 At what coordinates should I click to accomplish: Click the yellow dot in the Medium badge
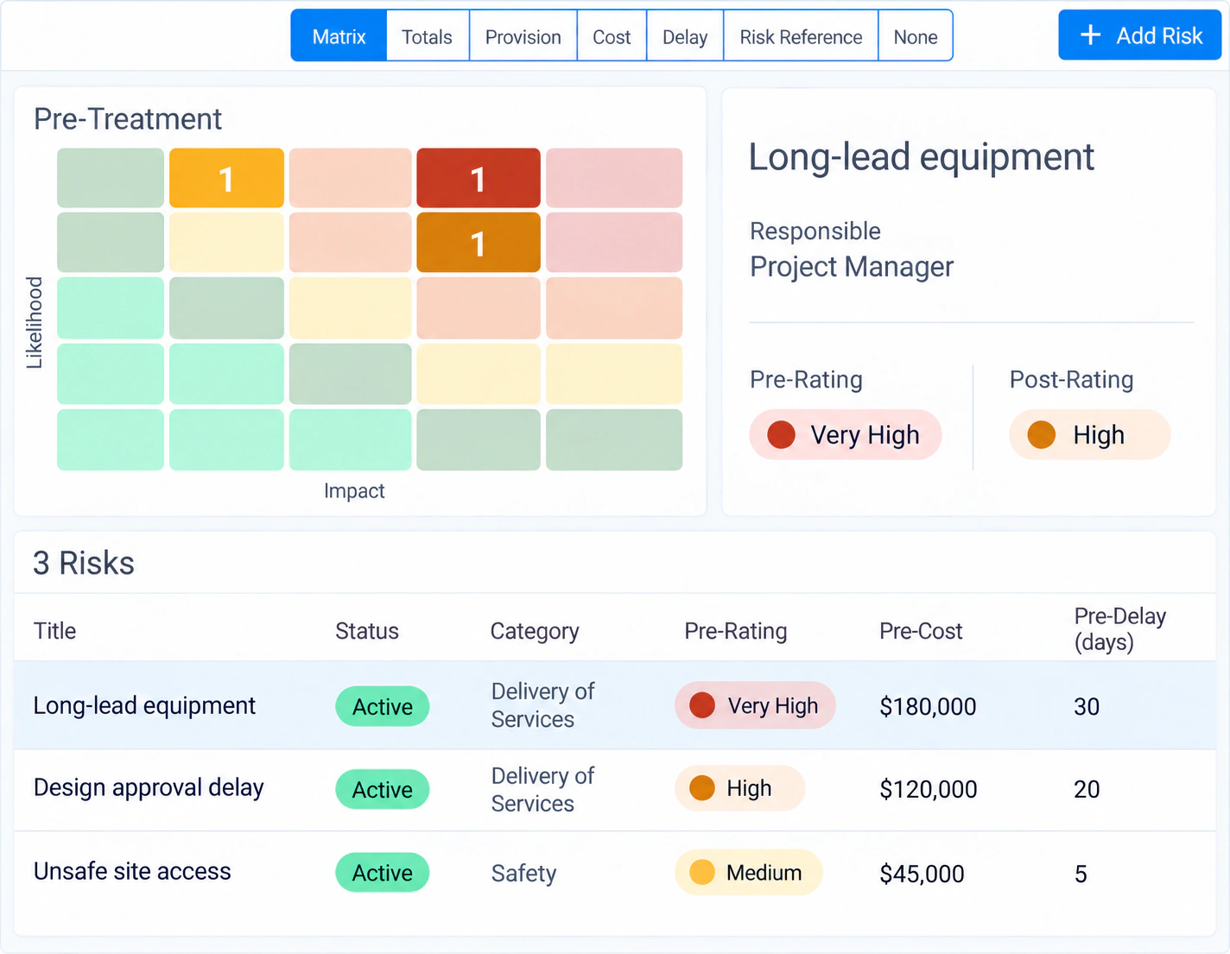point(702,872)
